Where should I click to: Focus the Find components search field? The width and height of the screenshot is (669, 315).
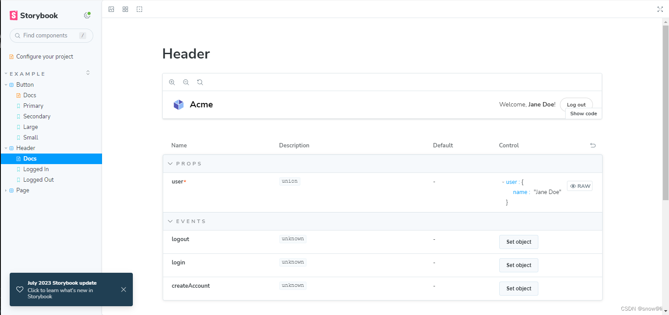(x=48, y=36)
